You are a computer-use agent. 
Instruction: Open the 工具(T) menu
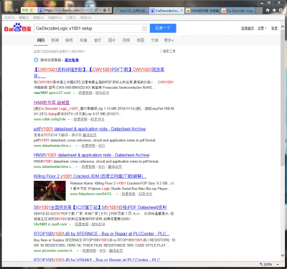pyautogui.click(x=71, y=18)
